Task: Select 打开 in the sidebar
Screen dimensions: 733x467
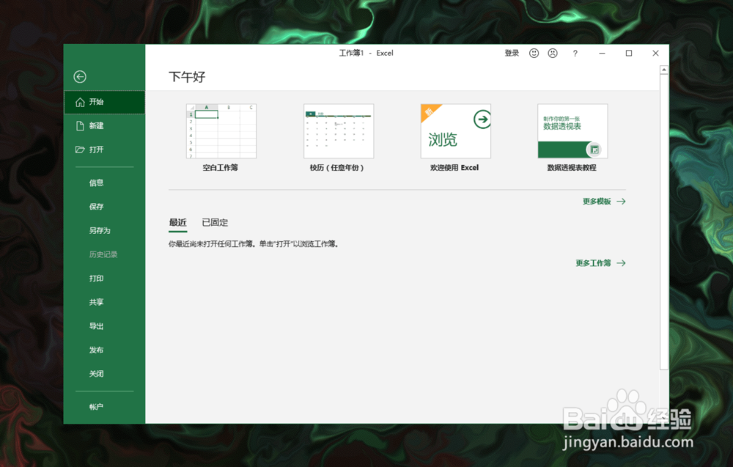Action: pos(104,150)
